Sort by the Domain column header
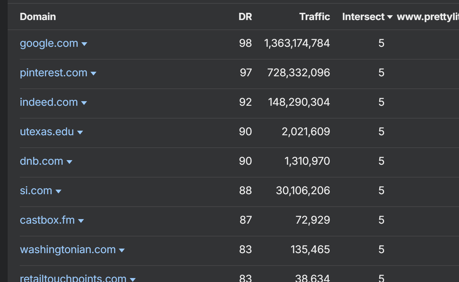 [x=38, y=17]
